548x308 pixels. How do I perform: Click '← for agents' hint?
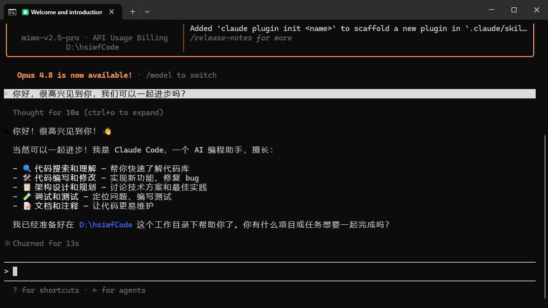coord(119,290)
